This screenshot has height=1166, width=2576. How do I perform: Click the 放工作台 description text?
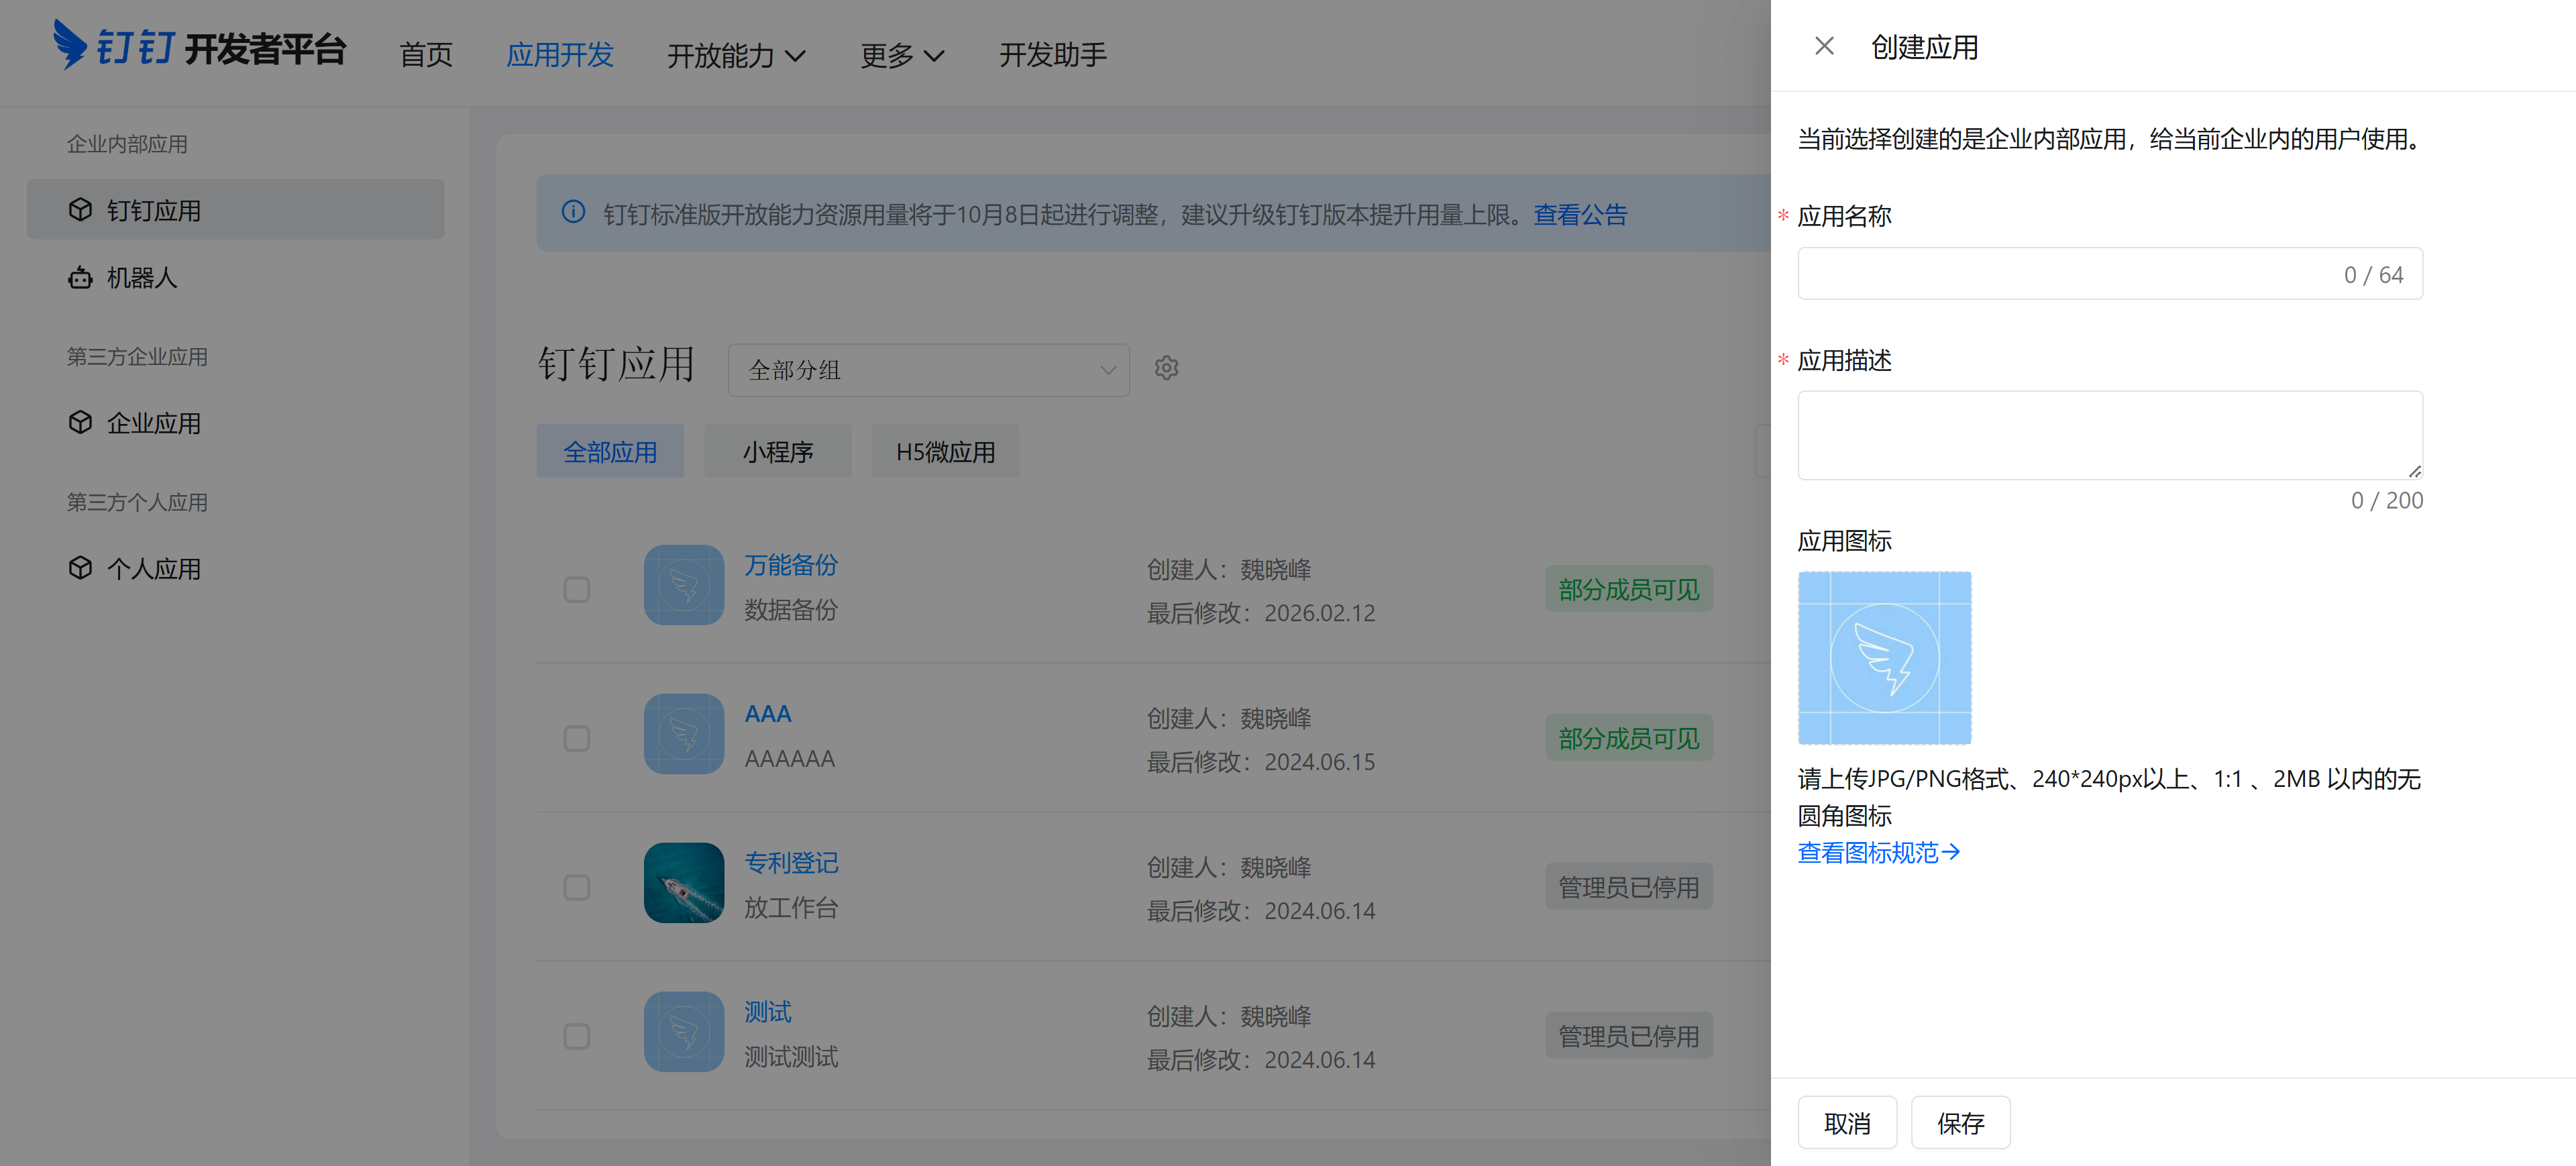791,908
